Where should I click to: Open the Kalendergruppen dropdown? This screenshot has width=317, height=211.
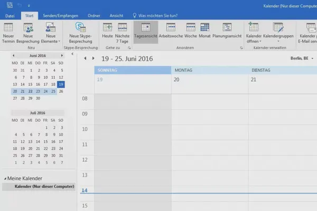coord(278,33)
